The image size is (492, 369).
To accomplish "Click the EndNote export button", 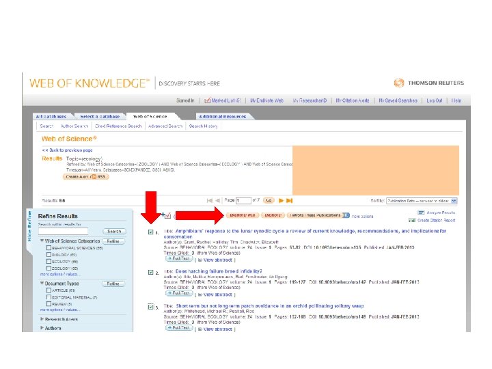I will click(273, 215).
